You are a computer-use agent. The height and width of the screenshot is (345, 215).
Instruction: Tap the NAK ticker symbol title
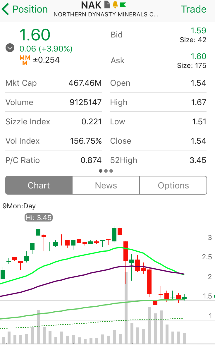click(91, 5)
